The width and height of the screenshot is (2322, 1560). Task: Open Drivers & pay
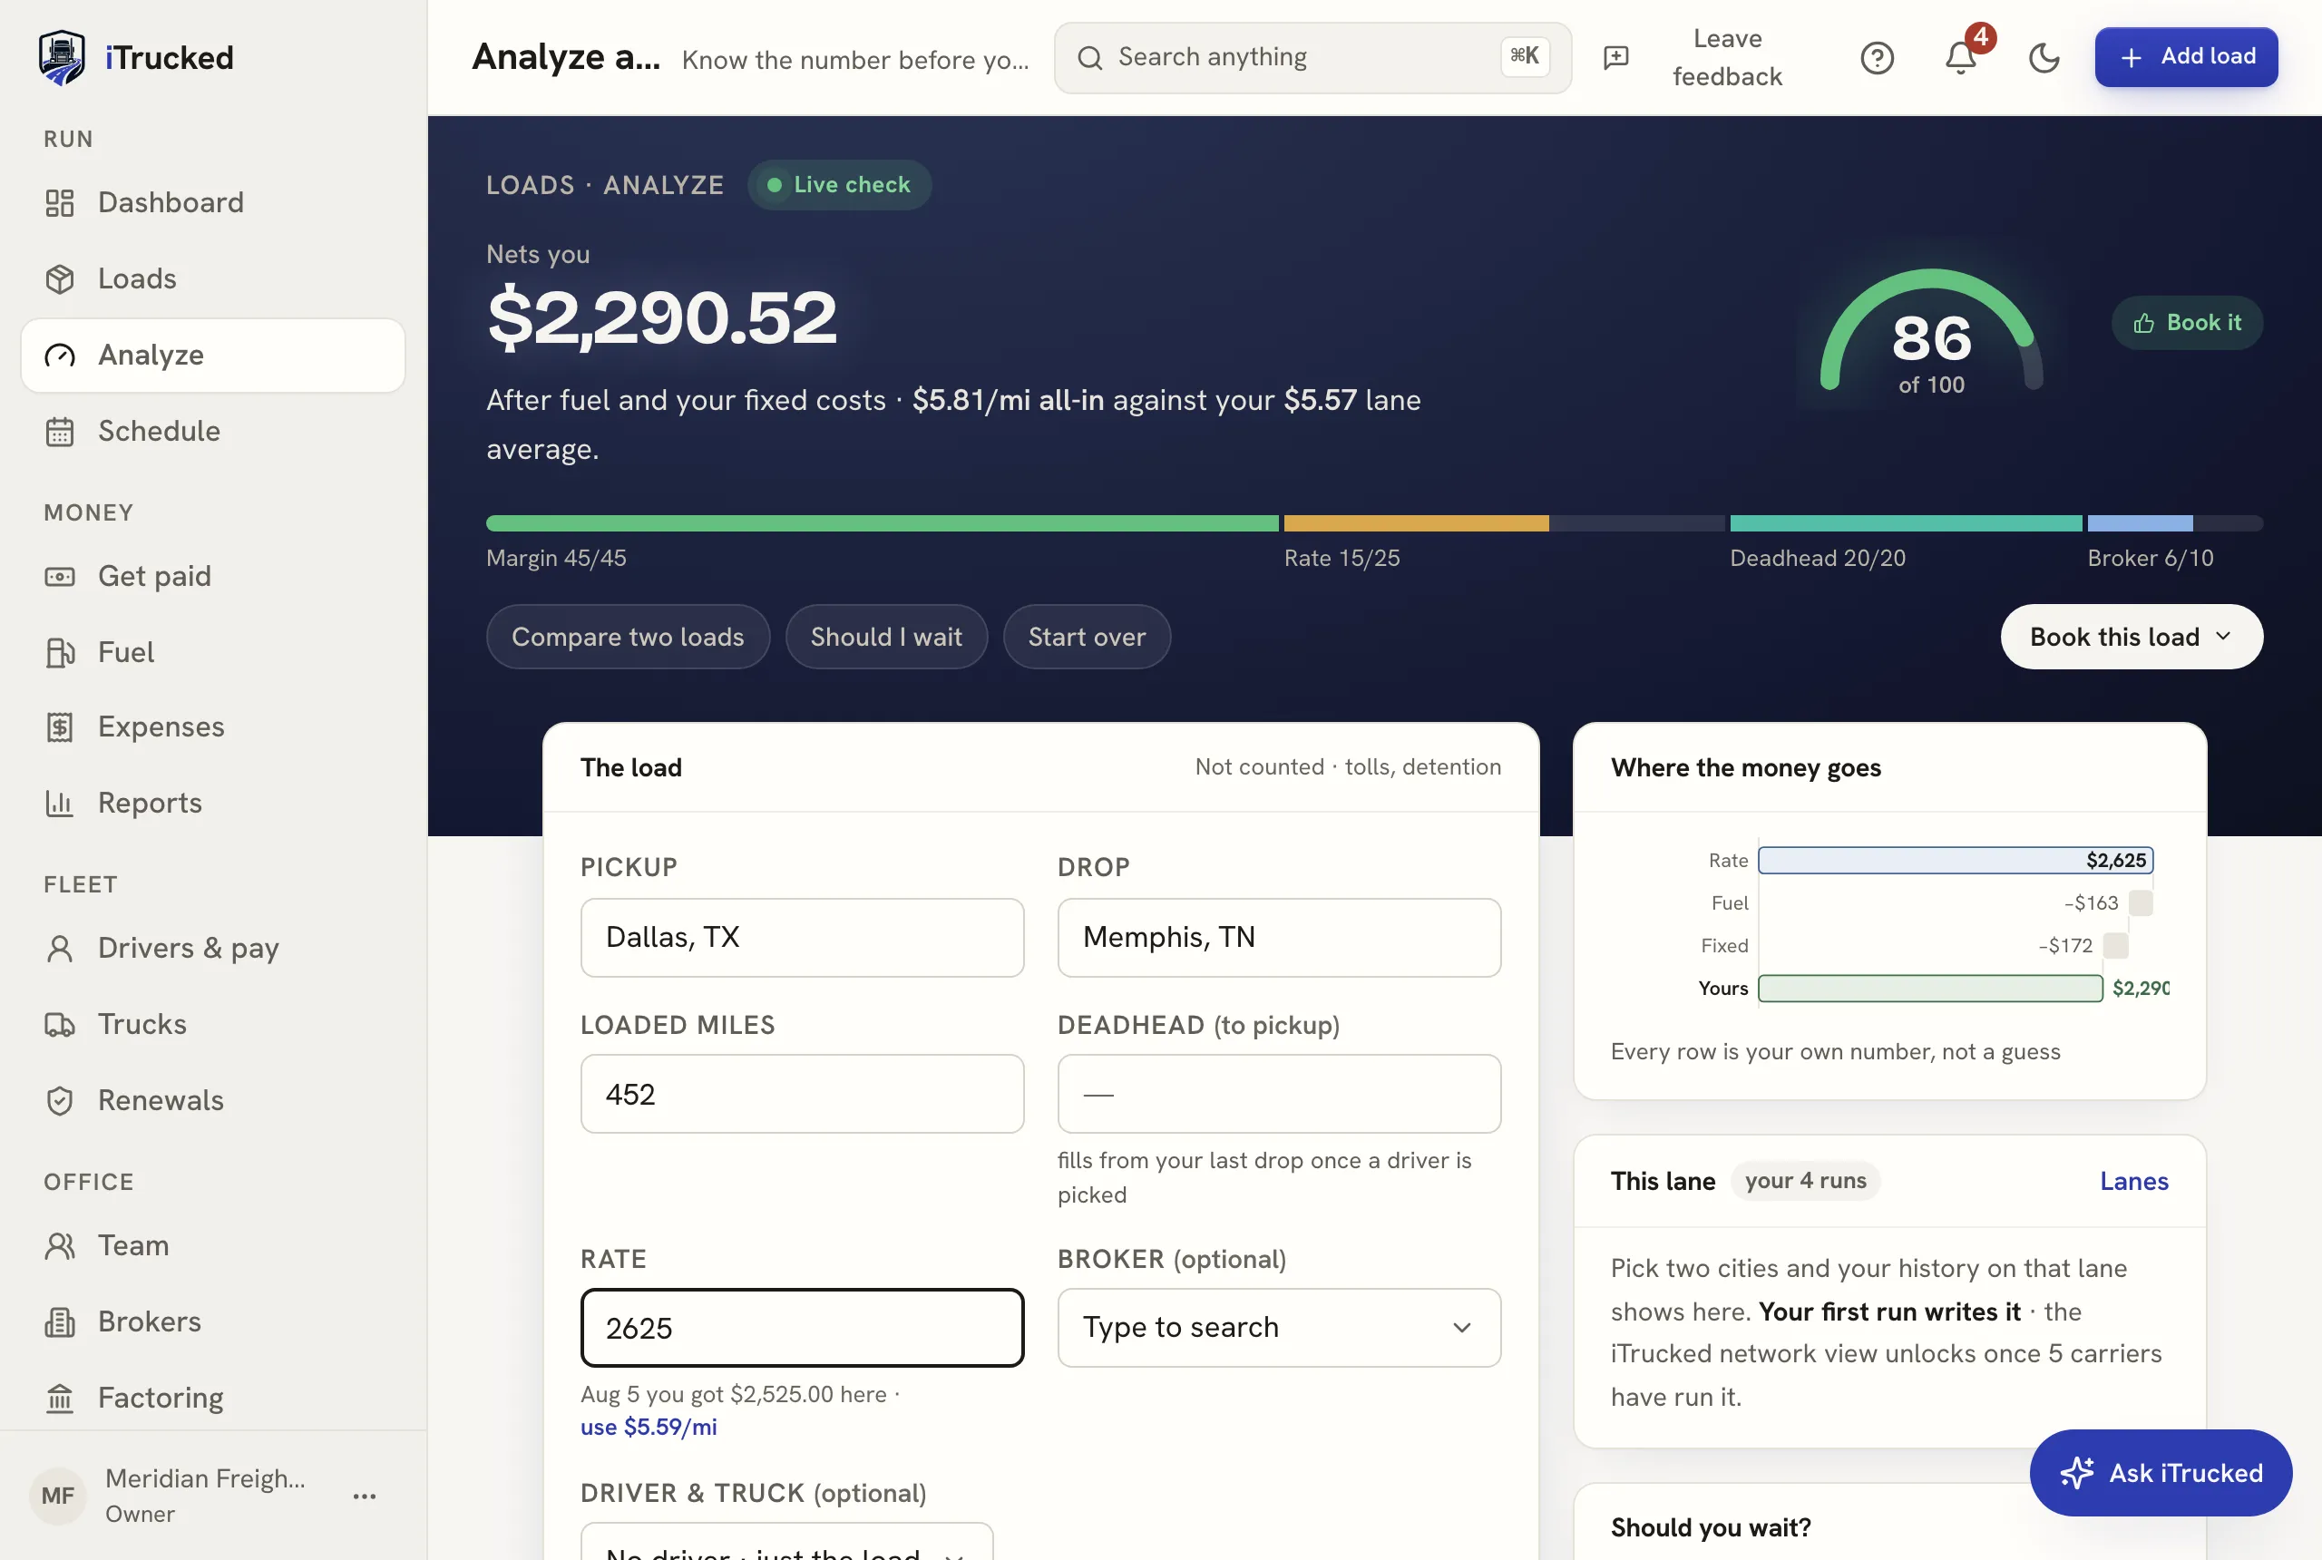[213, 948]
